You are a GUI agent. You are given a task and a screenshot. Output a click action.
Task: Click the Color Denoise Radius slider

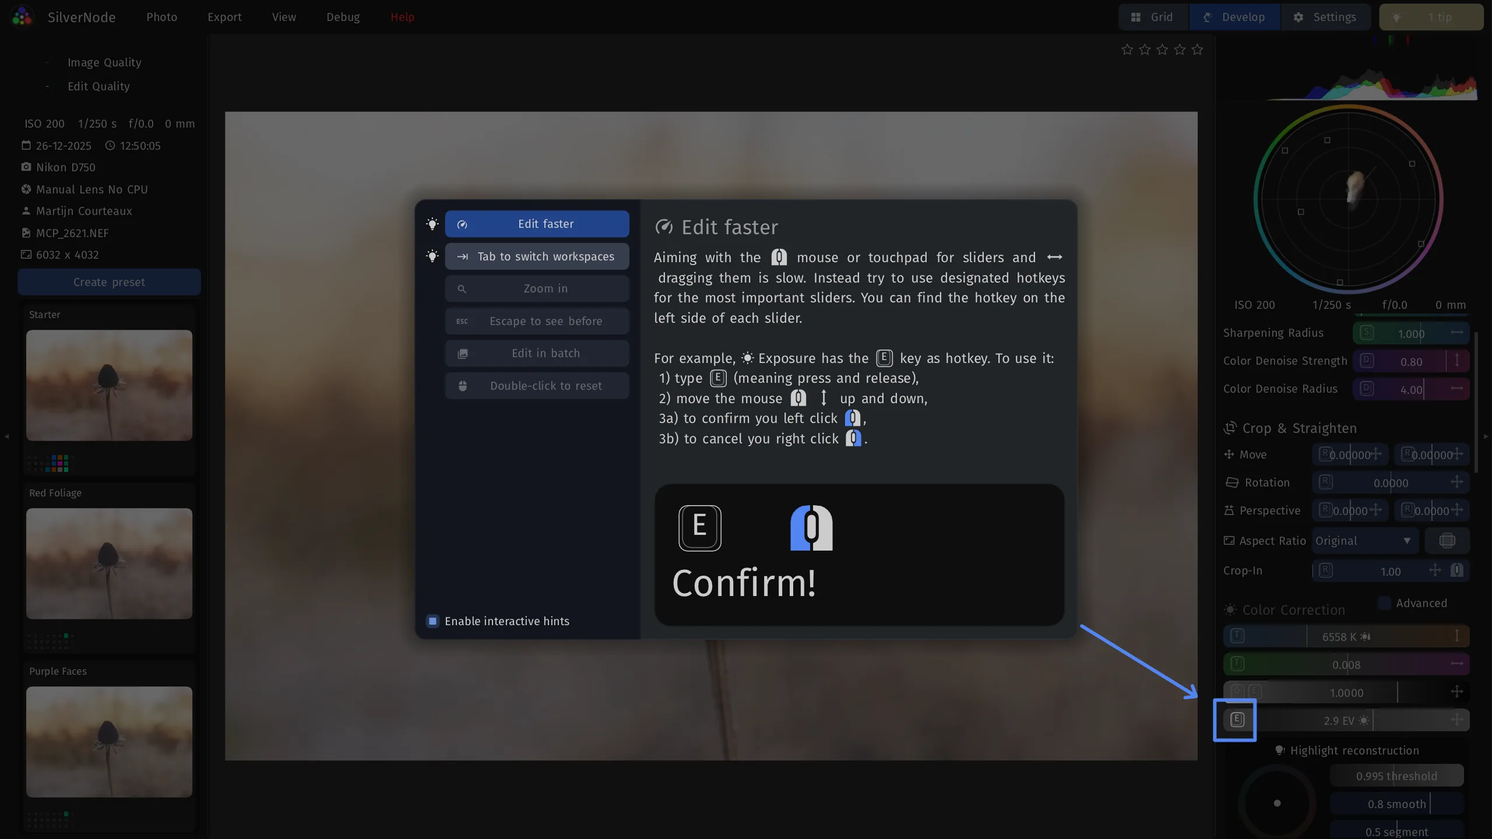tap(1411, 389)
